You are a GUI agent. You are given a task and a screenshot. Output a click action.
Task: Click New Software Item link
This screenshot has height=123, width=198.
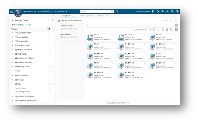[70, 29]
